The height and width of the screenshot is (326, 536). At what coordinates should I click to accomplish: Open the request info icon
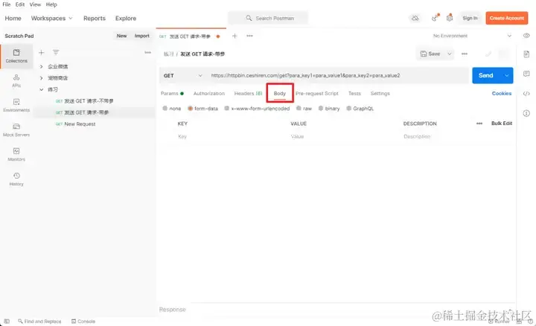[526, 113]
